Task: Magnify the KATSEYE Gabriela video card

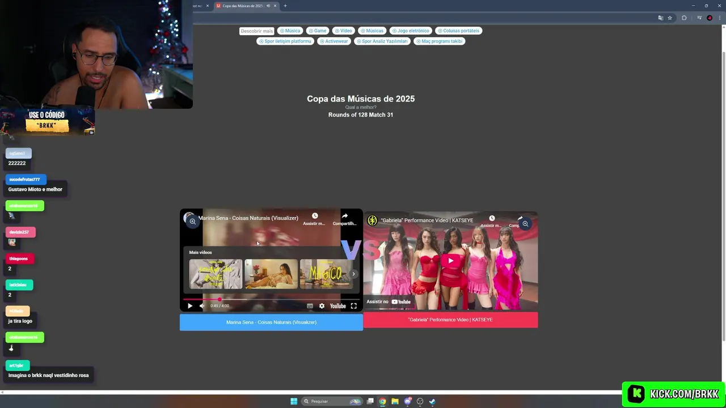Action: pos(525,224)
